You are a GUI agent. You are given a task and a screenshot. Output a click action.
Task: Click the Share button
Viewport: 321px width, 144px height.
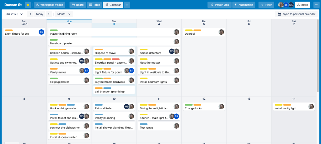302,5
